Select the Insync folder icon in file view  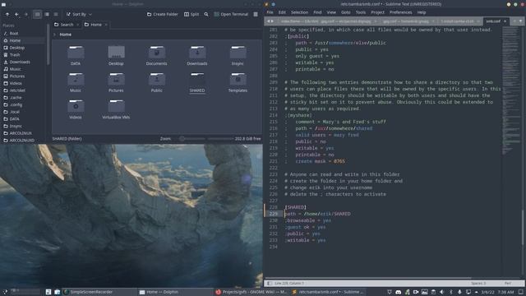point(238,53)
